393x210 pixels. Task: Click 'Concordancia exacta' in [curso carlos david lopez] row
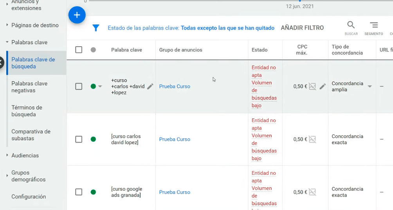(347, 139)
